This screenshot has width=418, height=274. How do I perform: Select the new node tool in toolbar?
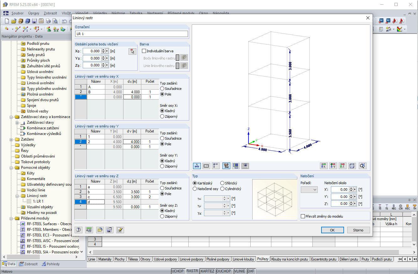pos(7,29)
